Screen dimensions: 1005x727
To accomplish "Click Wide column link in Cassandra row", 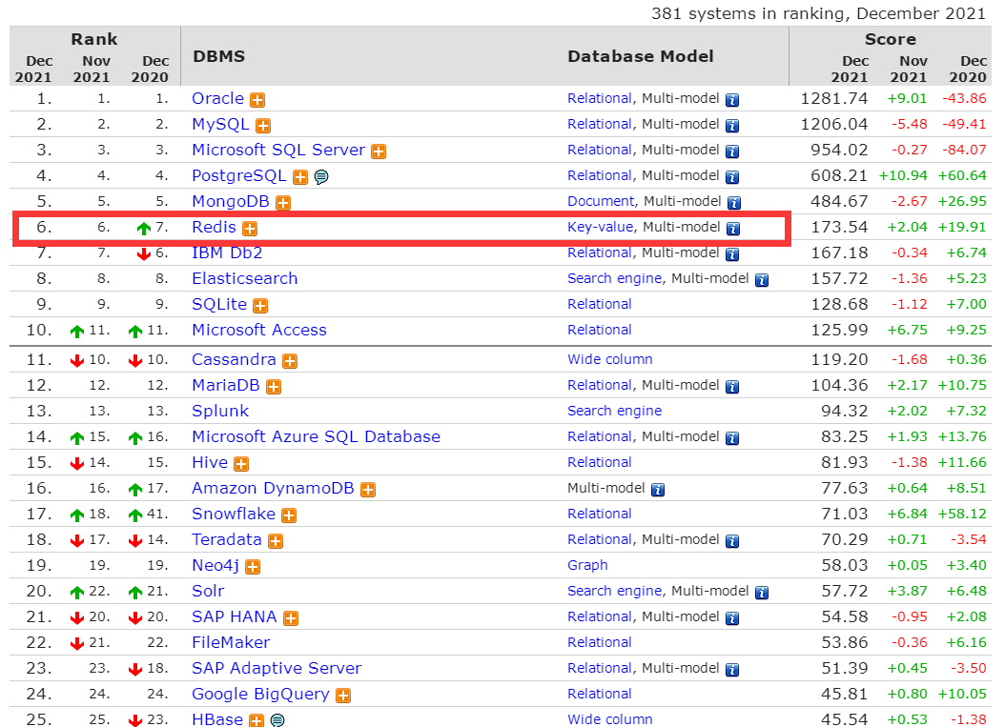I will (x=609, y=359).
